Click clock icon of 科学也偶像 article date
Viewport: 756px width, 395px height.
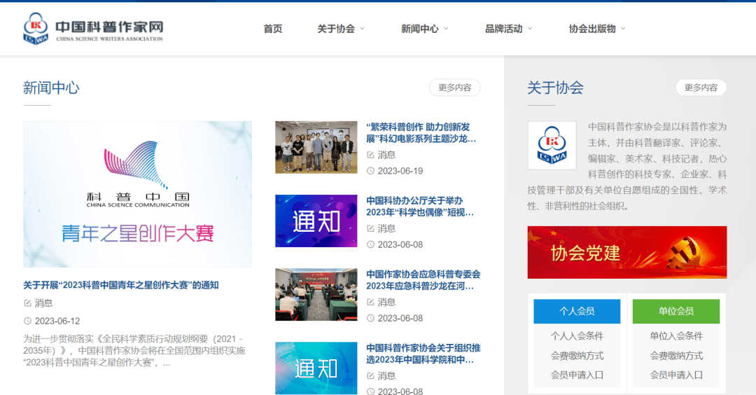coord(370,244)
